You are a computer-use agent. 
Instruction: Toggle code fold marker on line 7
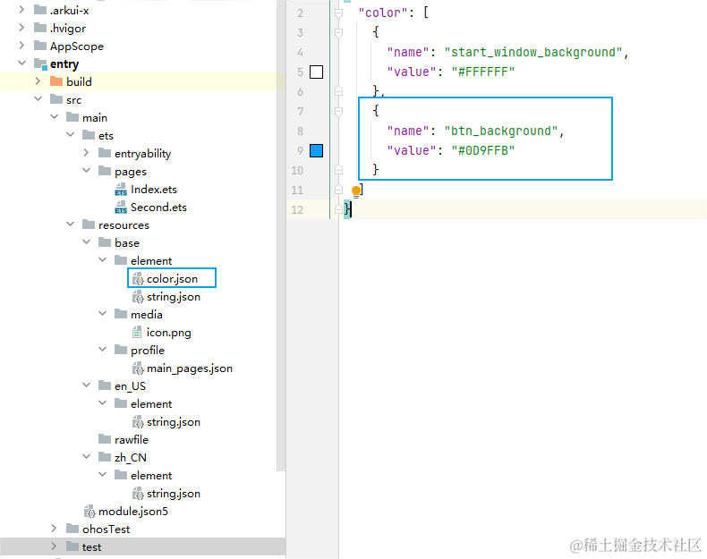tap(338, 111)
